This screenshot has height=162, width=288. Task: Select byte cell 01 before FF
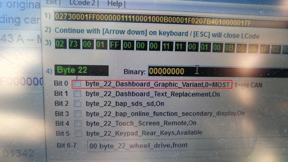point(101,44)
